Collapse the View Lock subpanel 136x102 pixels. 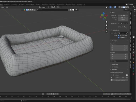tap(115, 30)
